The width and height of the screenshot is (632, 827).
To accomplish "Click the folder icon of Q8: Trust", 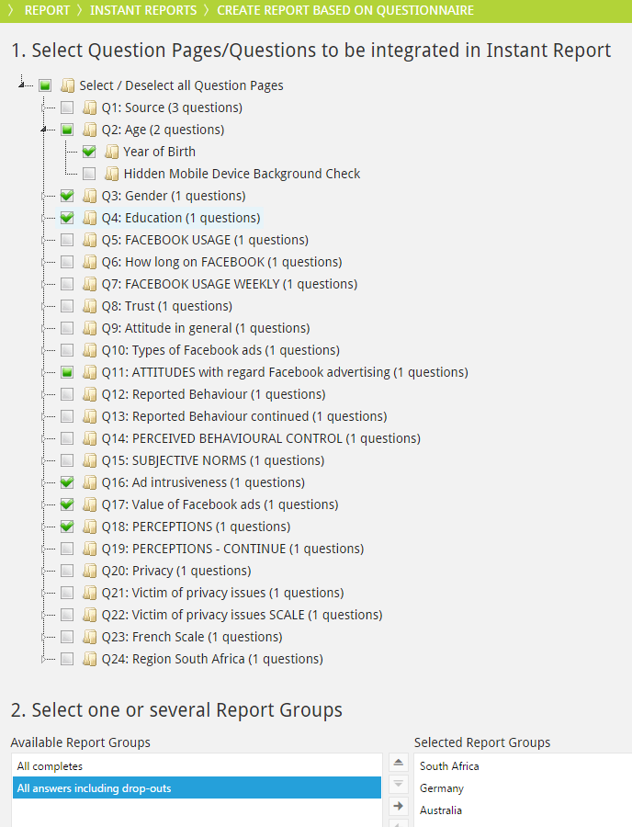I will point(89,306).
